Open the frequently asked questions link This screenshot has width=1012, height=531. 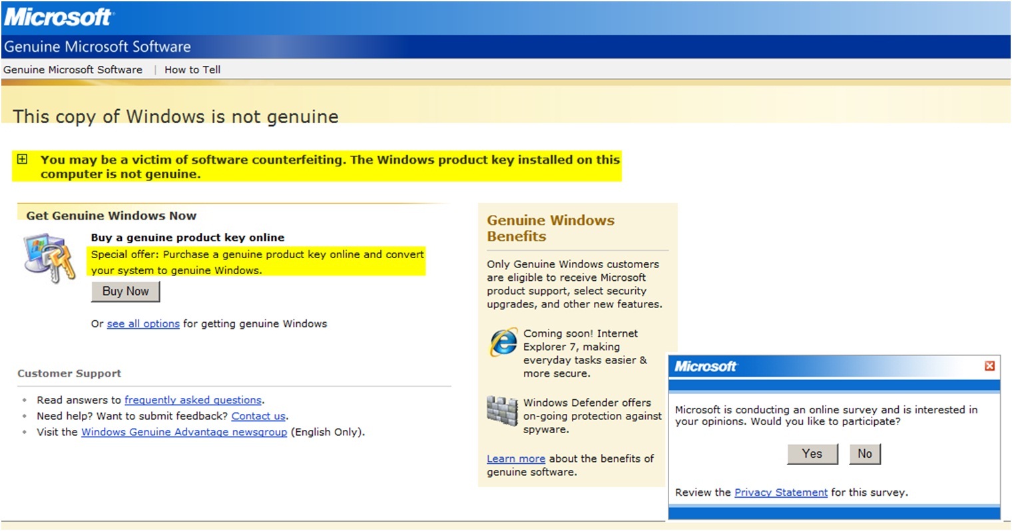pos(193,400)
